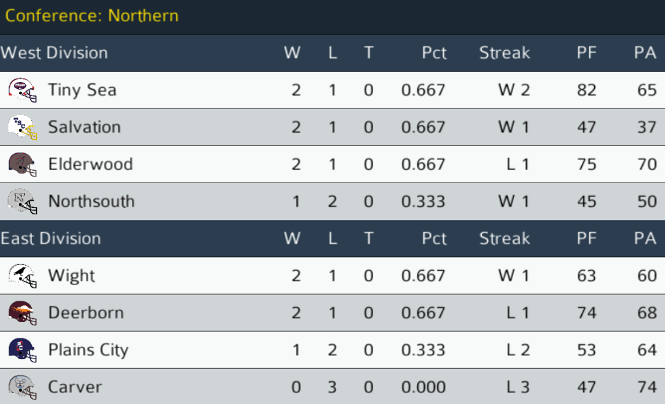Click the Tiny Sea helmet icon
The image size is (665, 404).
click(23, 90)
